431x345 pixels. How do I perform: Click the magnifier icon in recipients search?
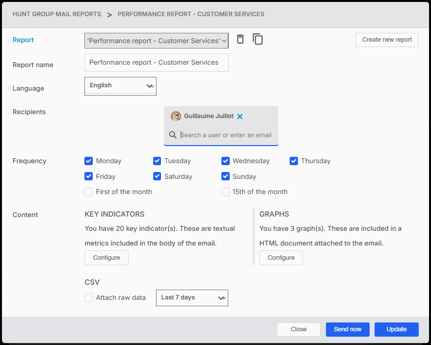(173, 135)
